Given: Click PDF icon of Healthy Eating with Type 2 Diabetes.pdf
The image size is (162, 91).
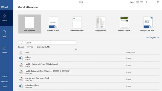Looking at the screenshot, I should tap(21, 65).
